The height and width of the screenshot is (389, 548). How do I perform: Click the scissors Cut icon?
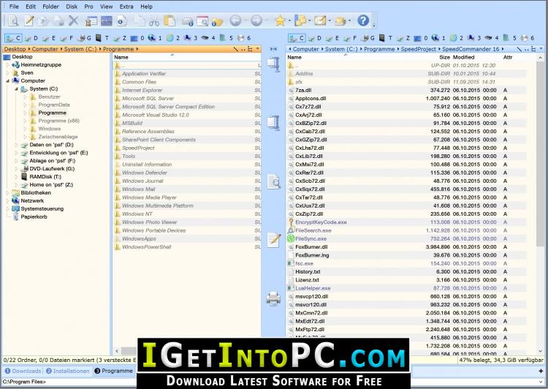(x=153, y=21)
